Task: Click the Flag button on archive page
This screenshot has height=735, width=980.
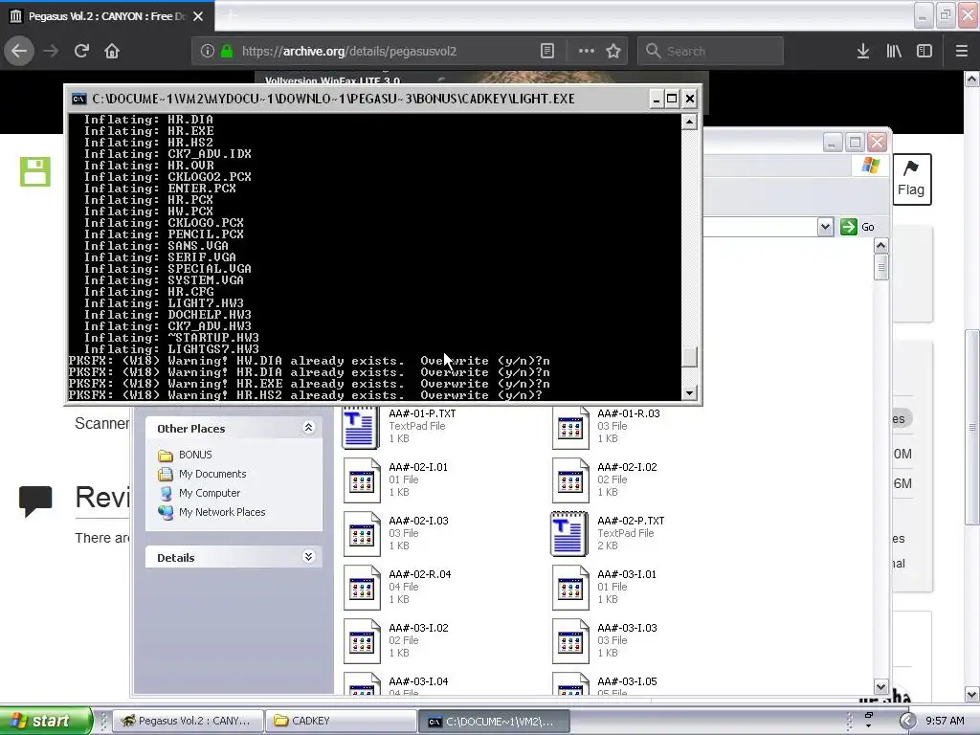Action: [x=911, y=179]
